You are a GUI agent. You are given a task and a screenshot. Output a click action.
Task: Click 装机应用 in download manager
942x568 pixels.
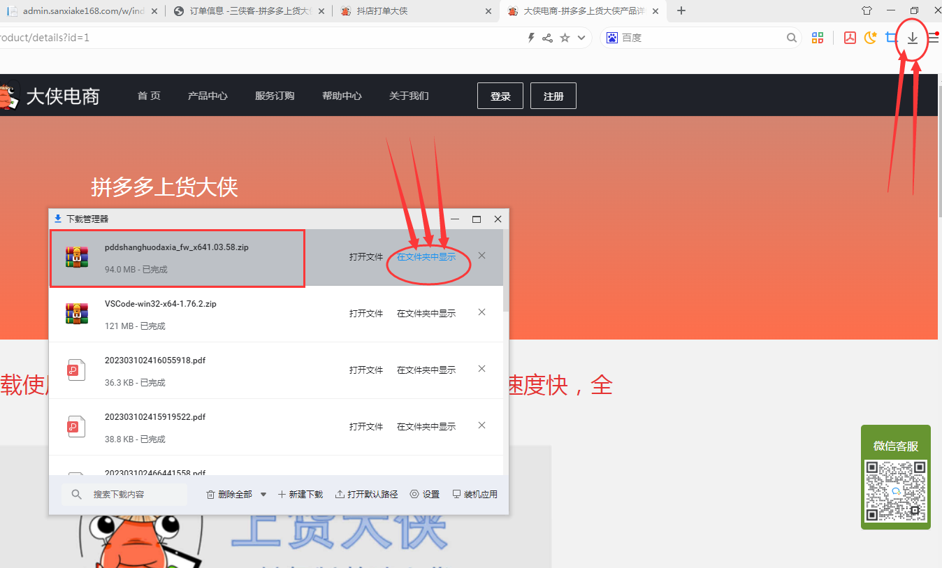(x=475, y=495)
